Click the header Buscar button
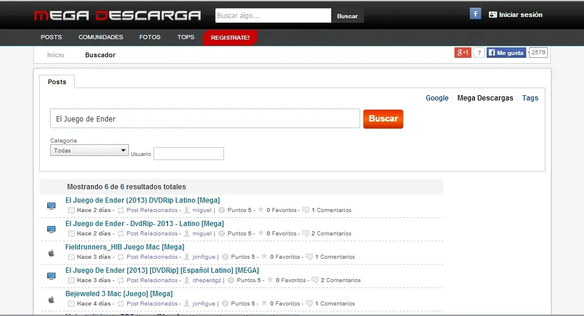The height and width of the screenshot is (316, 584). (347, 16)
